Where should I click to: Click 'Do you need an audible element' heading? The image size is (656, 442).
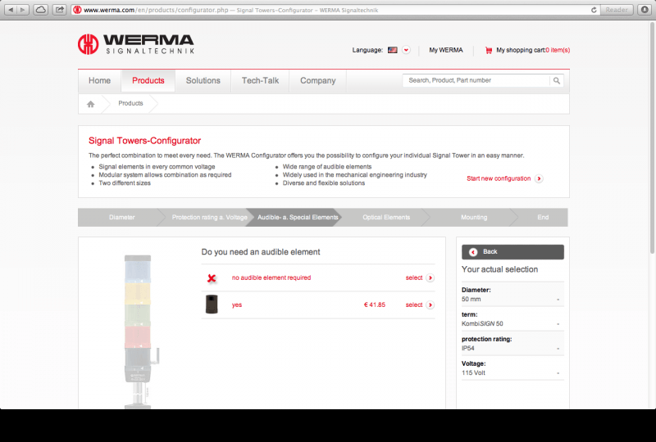pyautogui.click(x=261, y=252)
